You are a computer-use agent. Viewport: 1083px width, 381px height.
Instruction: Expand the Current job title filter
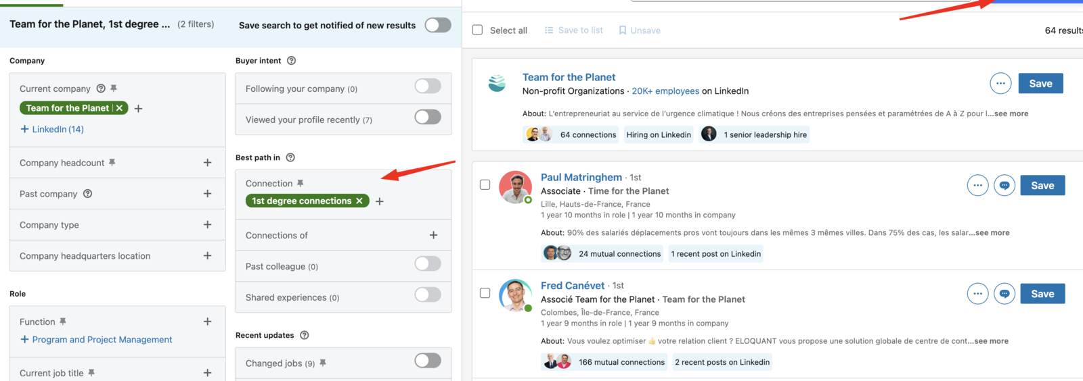[207, 373]
